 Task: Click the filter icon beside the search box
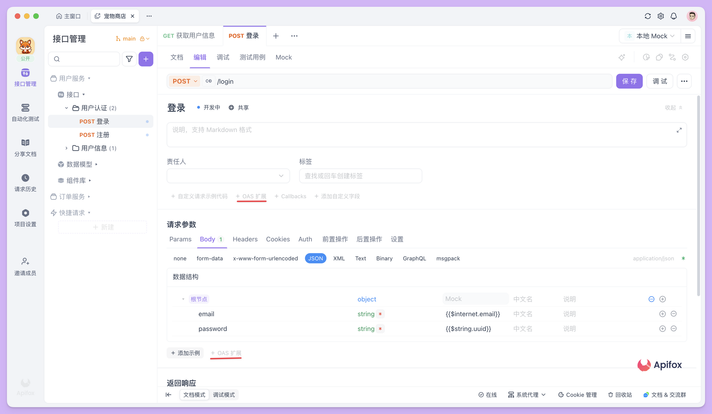pos(129,59)
